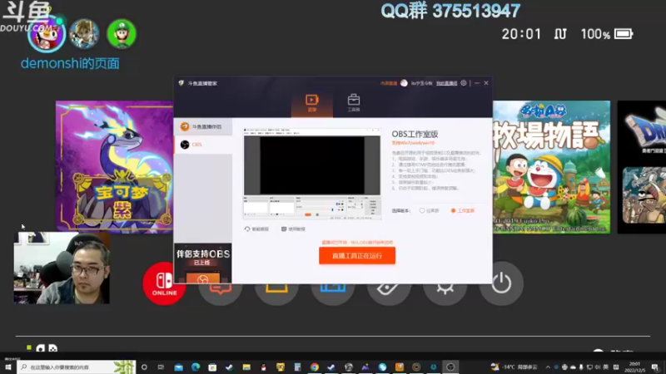Screen dimensions: 666x374
Task: Click the user avatar in manager title bar
Action: [x=404, y=83]
